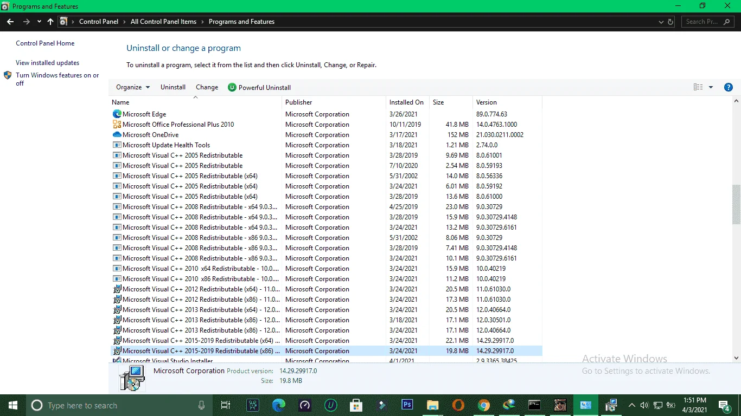Image resolution: width=741 pixels, height=416 pixels.
Task: Go back with the Back arrow
Action: point(10,22)
